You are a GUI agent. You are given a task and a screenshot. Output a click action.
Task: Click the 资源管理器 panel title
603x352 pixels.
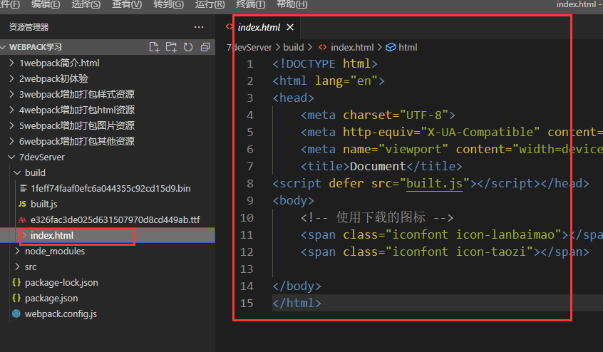(x=29, y=27)
